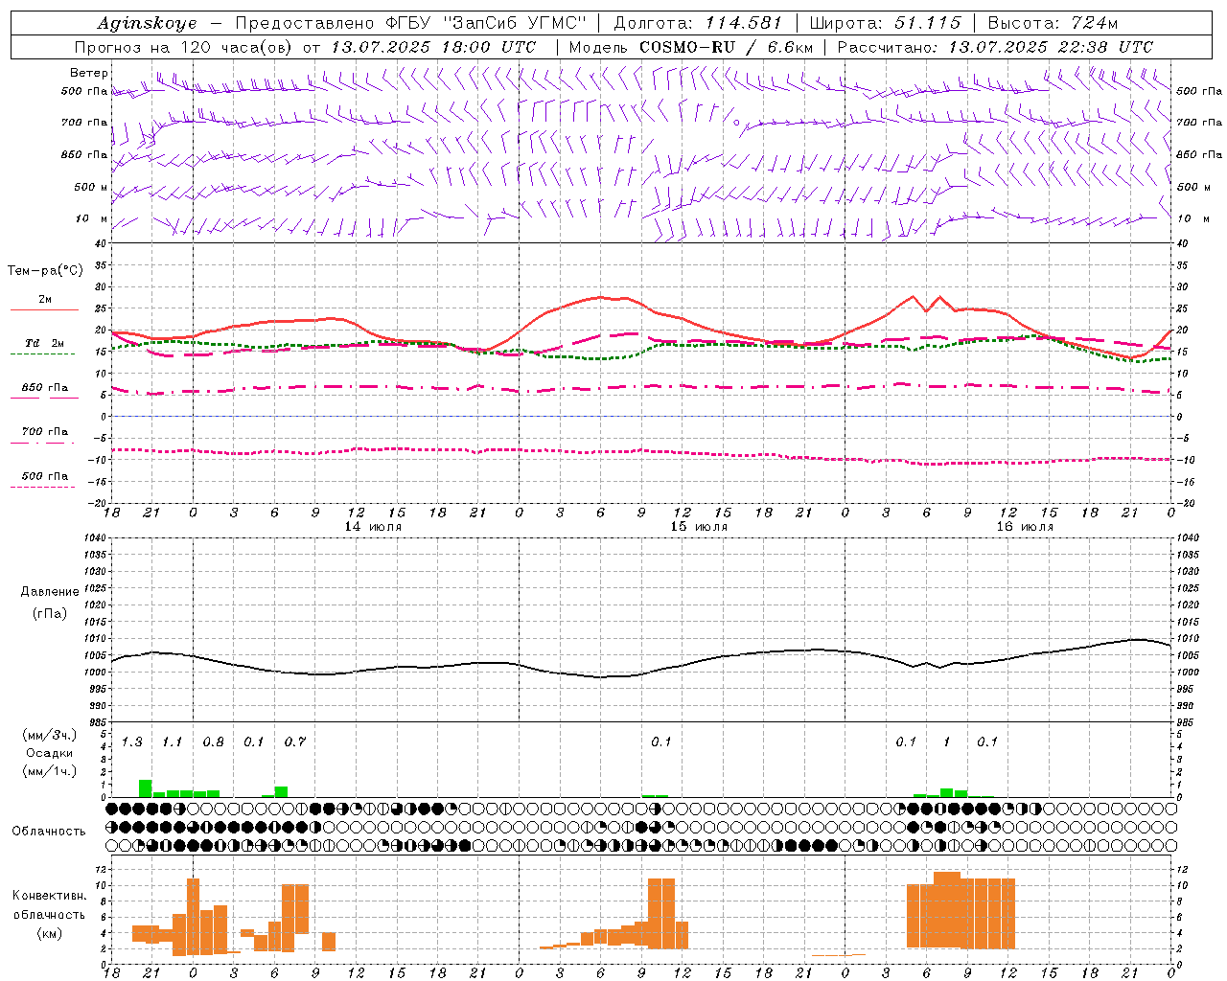The width and height of the screenshot is (1227, 981).
Task: Select the 10 м wind level label on left
Action: pos(91,218)
